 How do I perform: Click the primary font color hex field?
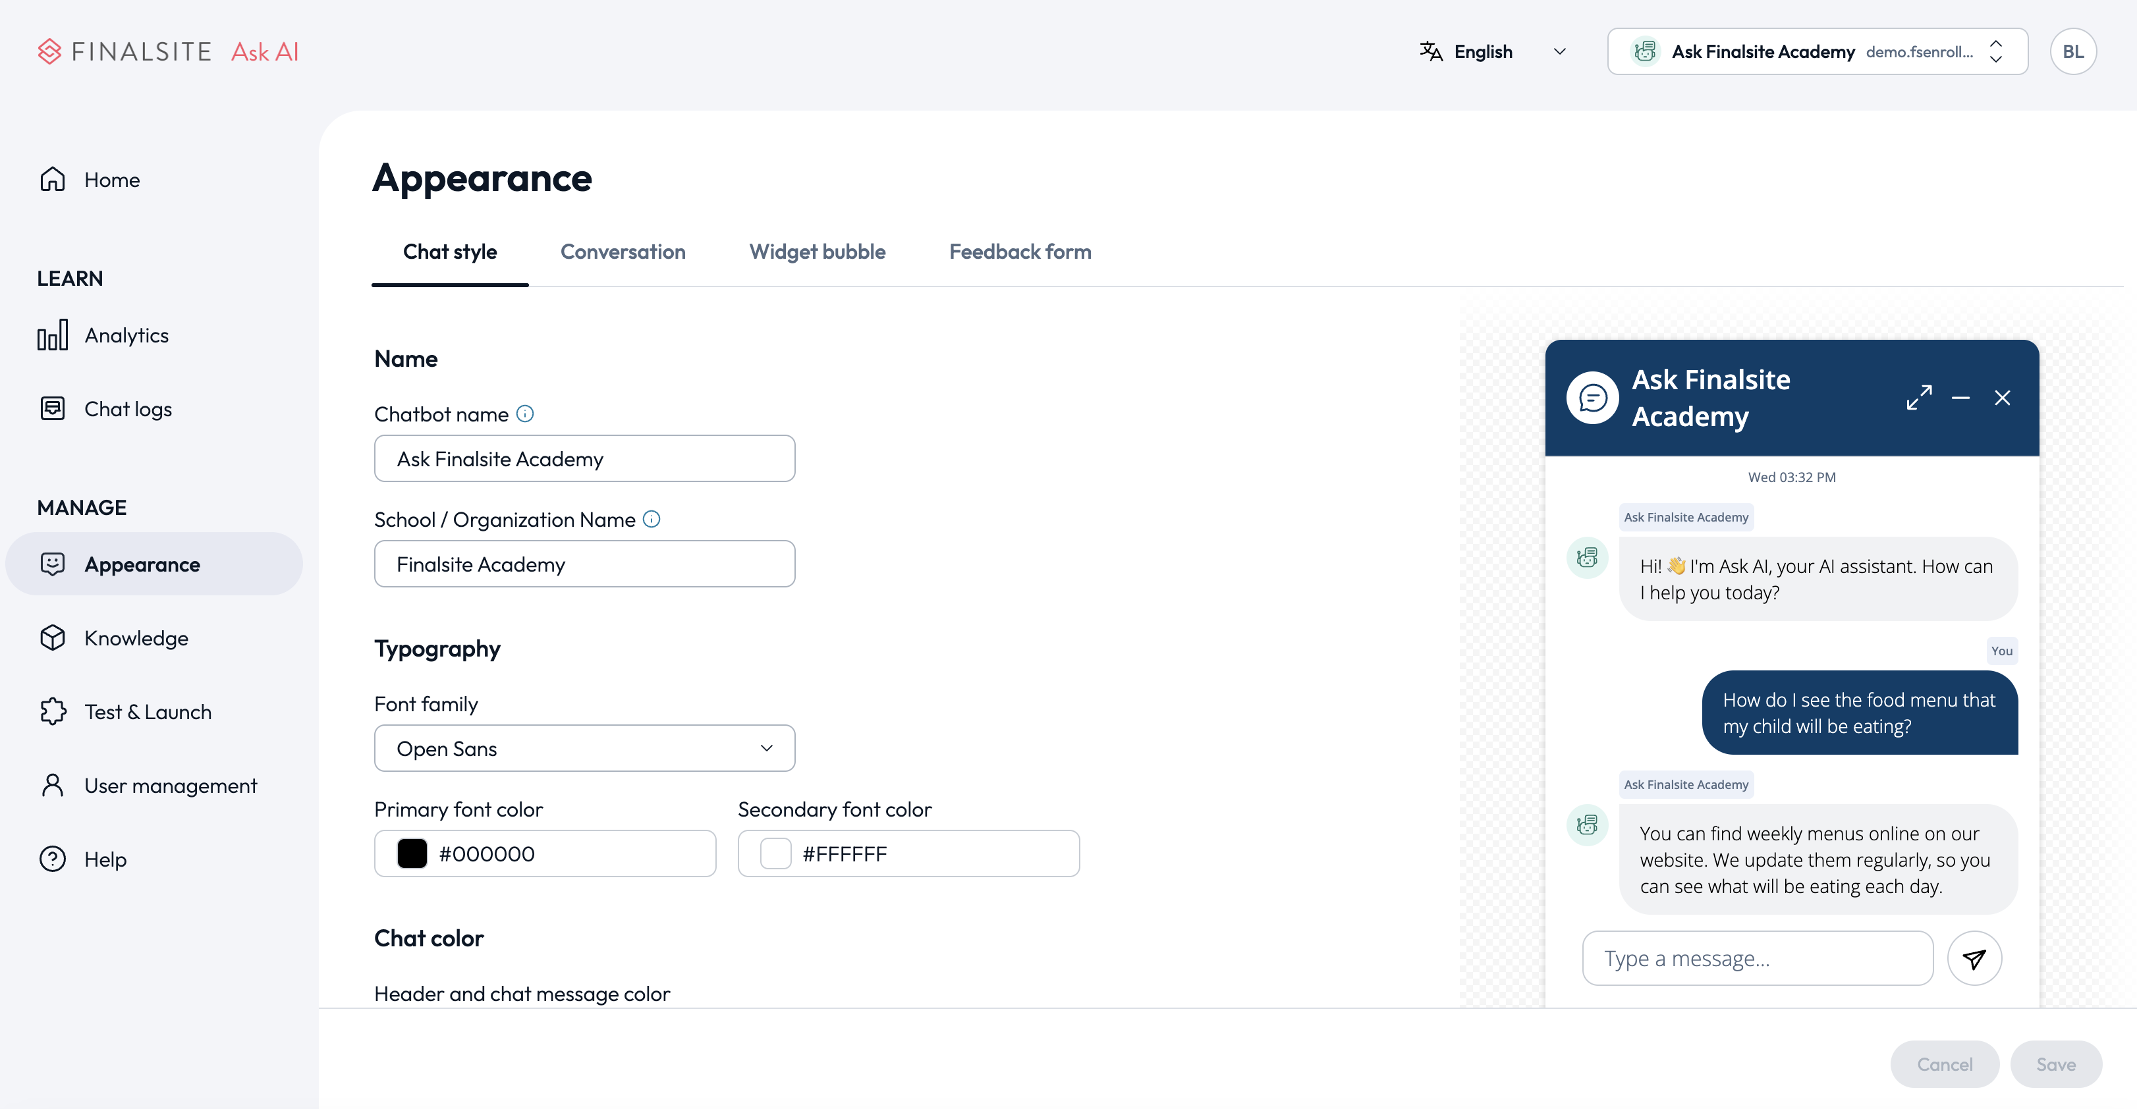point(544,853)
